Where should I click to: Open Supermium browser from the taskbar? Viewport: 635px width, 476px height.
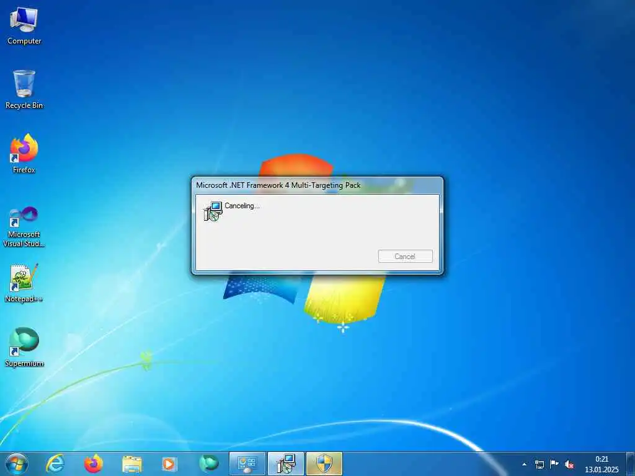pyautogui.click(x=208, y=464)
